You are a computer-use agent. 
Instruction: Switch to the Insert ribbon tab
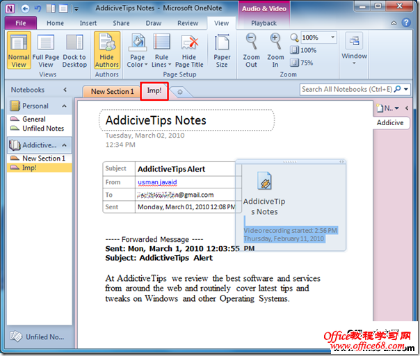pos(88,24)
